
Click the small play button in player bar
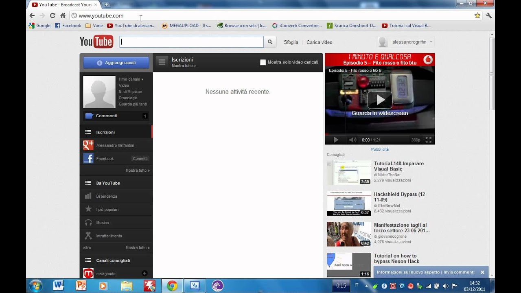[x=336, y=140]
